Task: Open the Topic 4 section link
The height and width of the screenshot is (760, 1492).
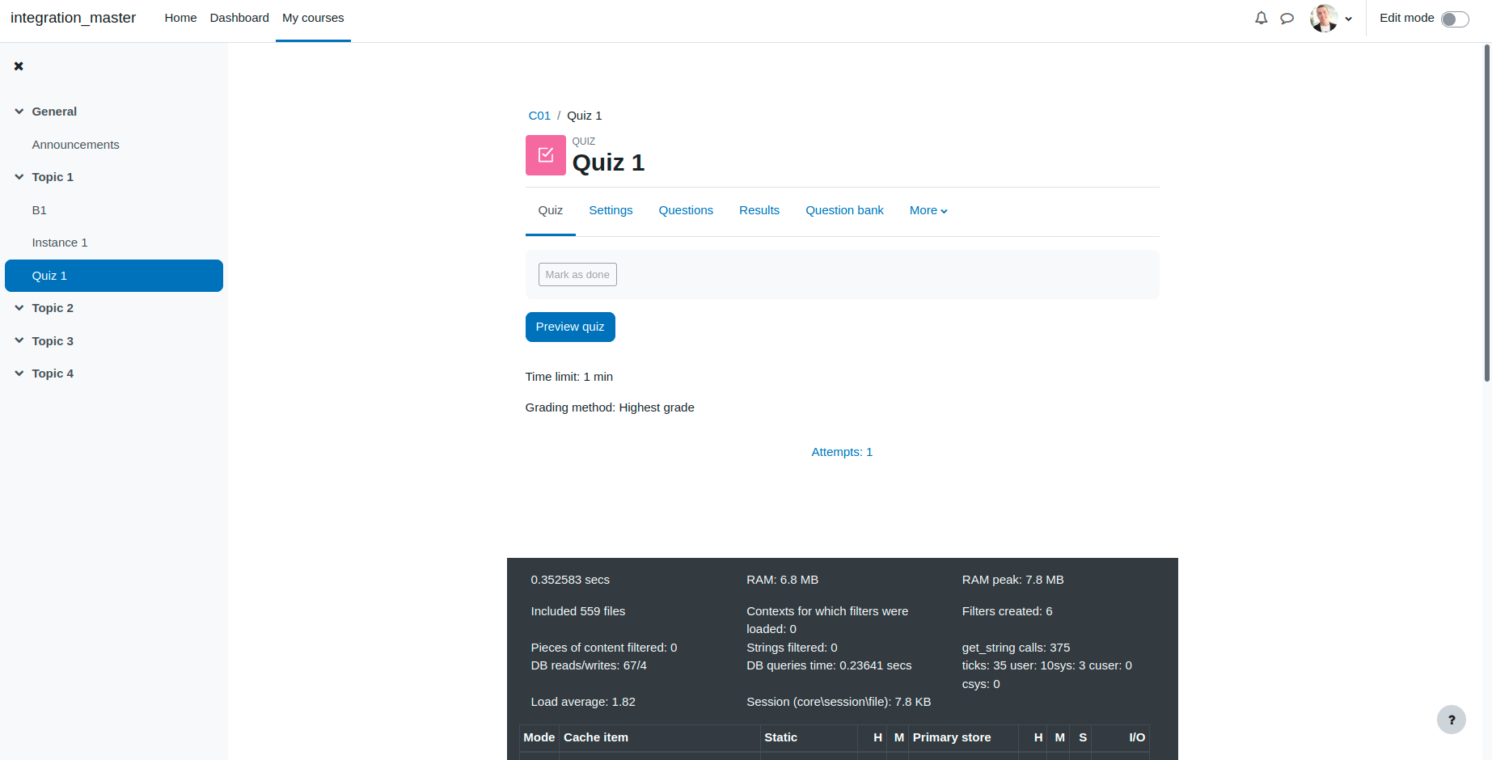Action: pos(53,374)
